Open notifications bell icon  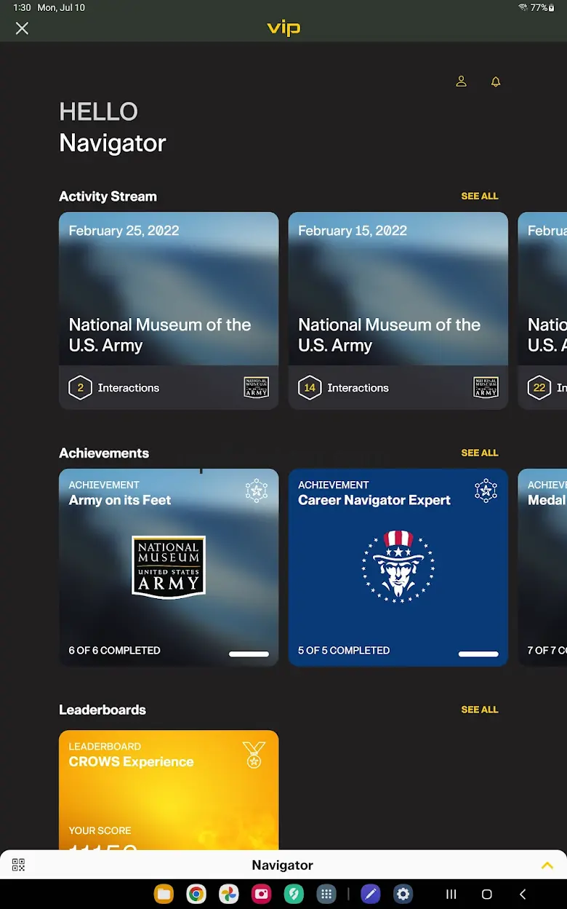[496, 82]
